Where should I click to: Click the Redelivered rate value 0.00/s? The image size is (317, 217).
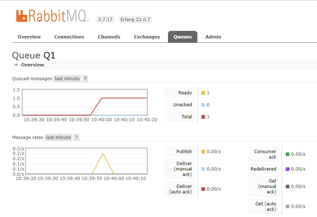coord(298,169)
